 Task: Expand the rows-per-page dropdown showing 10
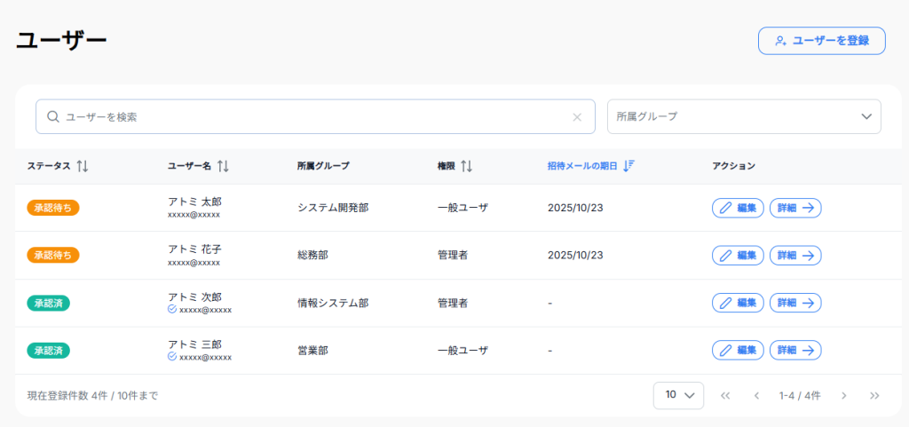[x=678, y=395]
